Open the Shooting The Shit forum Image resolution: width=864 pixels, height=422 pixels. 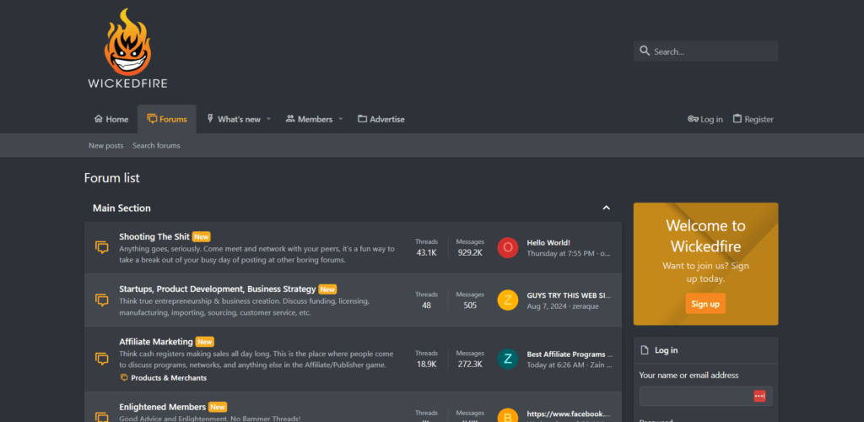coord(154,236)
